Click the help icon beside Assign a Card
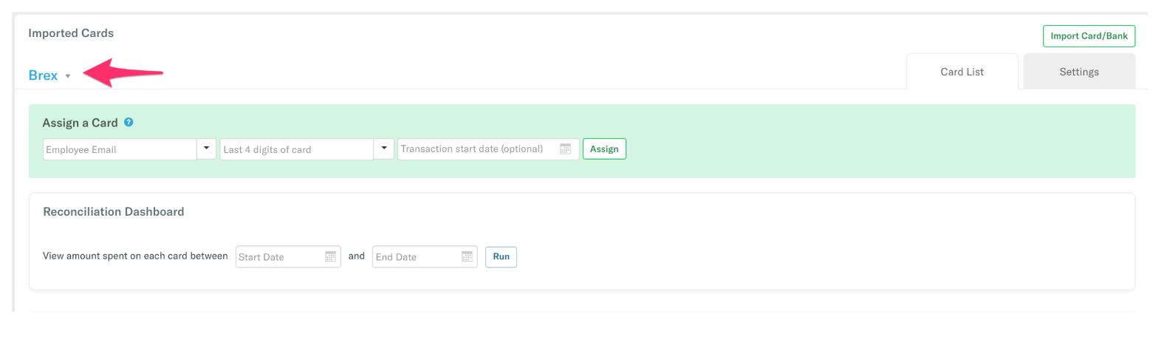This screenshot has width=1167, height=337. click(x=129, y=123)
